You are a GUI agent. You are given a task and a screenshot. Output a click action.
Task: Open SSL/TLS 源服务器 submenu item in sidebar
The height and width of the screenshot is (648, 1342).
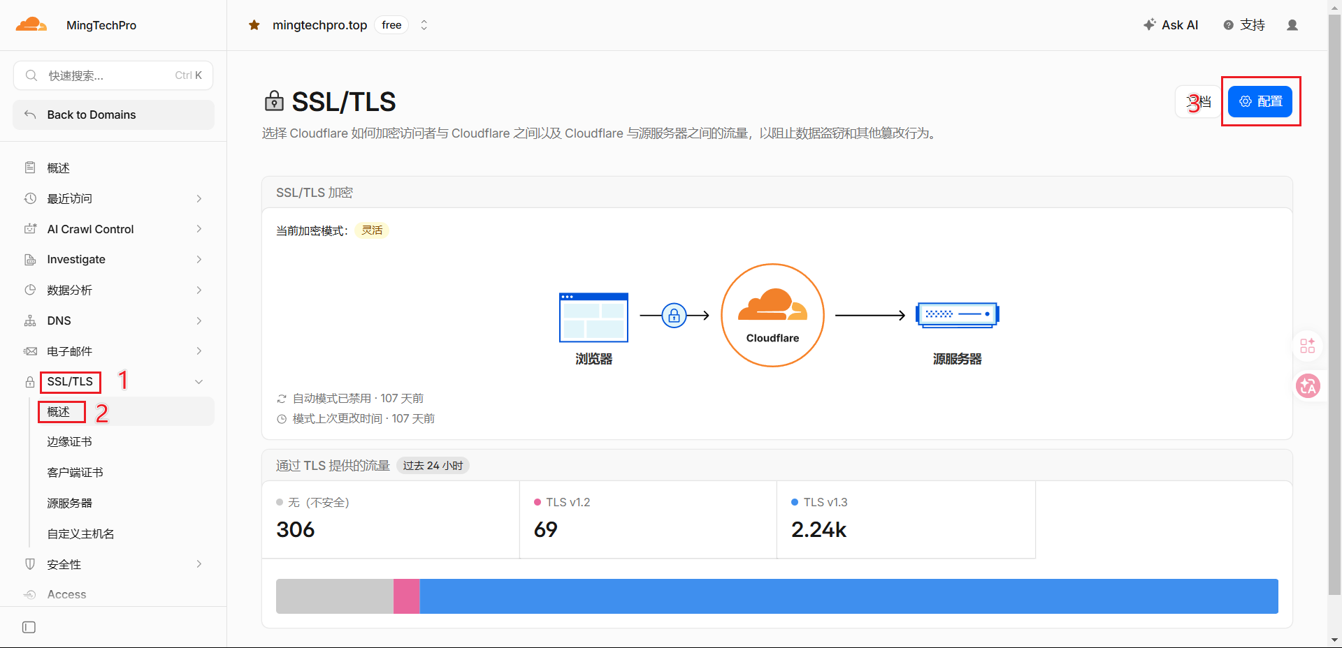tap(69, 503)
